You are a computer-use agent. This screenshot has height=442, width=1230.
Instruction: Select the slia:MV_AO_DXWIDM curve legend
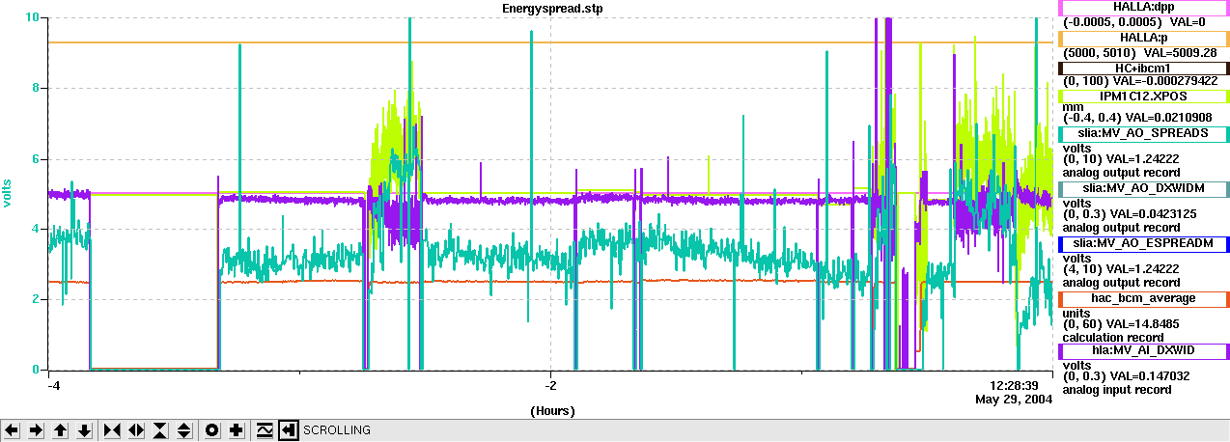(1143, 188)
